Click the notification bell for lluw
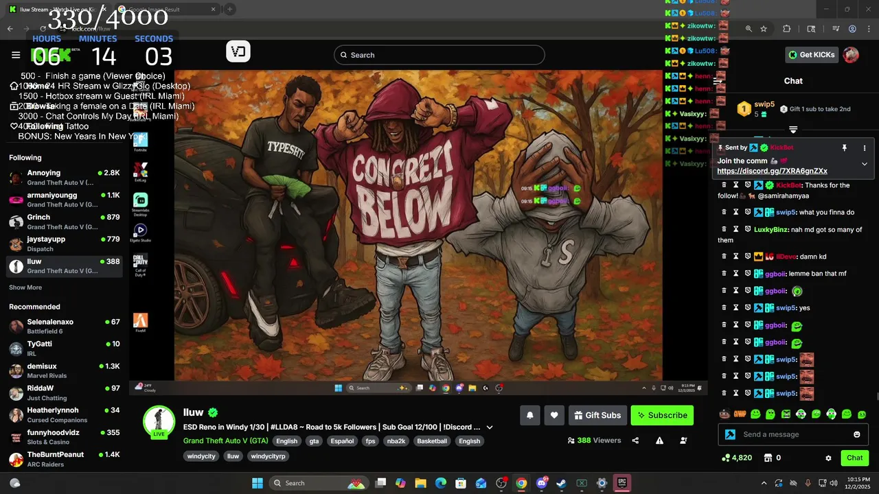Screen dimensions: 879x494 tap(529, 415)
